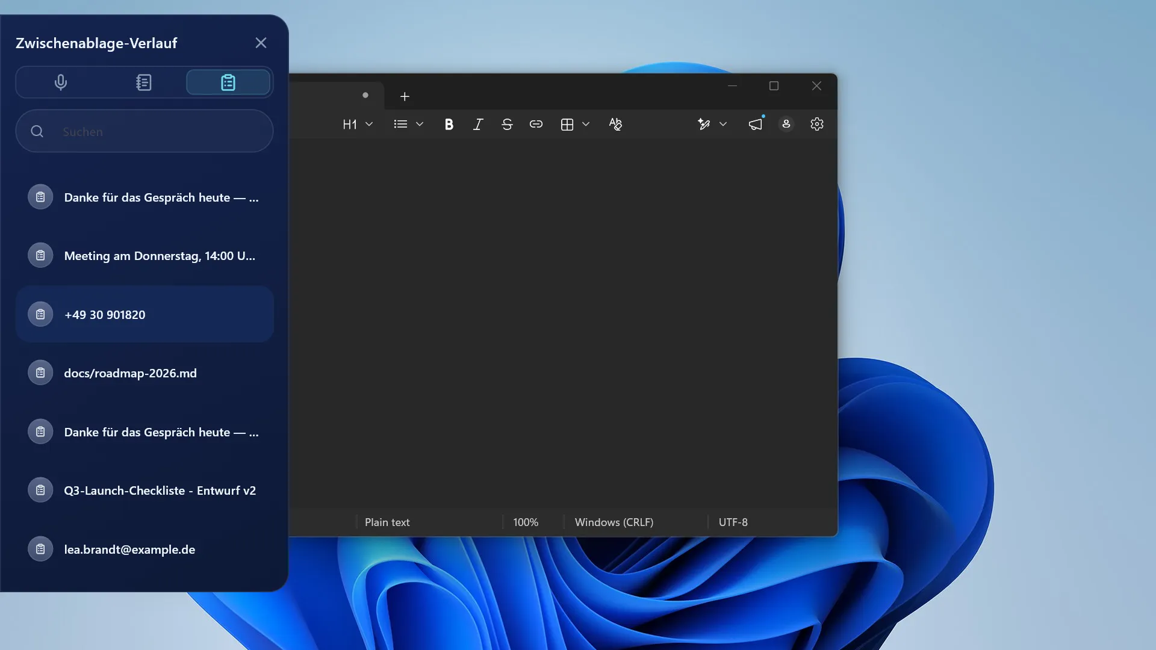
Task: Click 'Plain text' in status bar
Action: click(x=387, y=522)
